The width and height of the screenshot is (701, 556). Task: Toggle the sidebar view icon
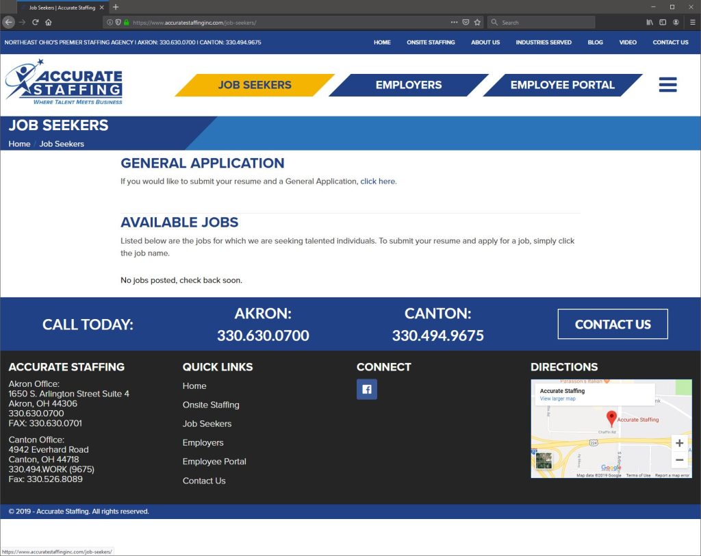pyautogui.click(x=663, y=22)
